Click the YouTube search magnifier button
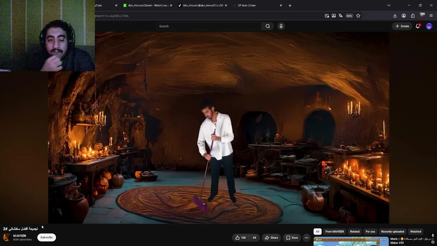The height and width of the screenshot is (246, 437). point(268,26)
